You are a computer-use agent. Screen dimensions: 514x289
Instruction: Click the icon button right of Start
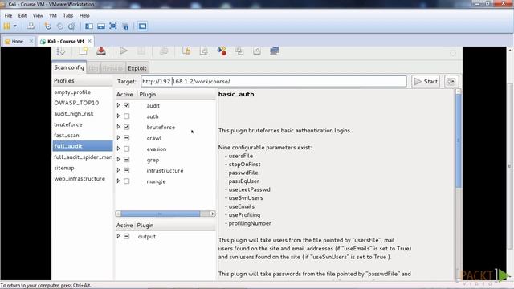point(451,82)
